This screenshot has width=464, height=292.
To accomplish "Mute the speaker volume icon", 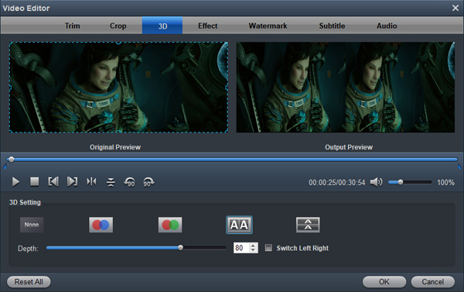I will pos(376,182).
